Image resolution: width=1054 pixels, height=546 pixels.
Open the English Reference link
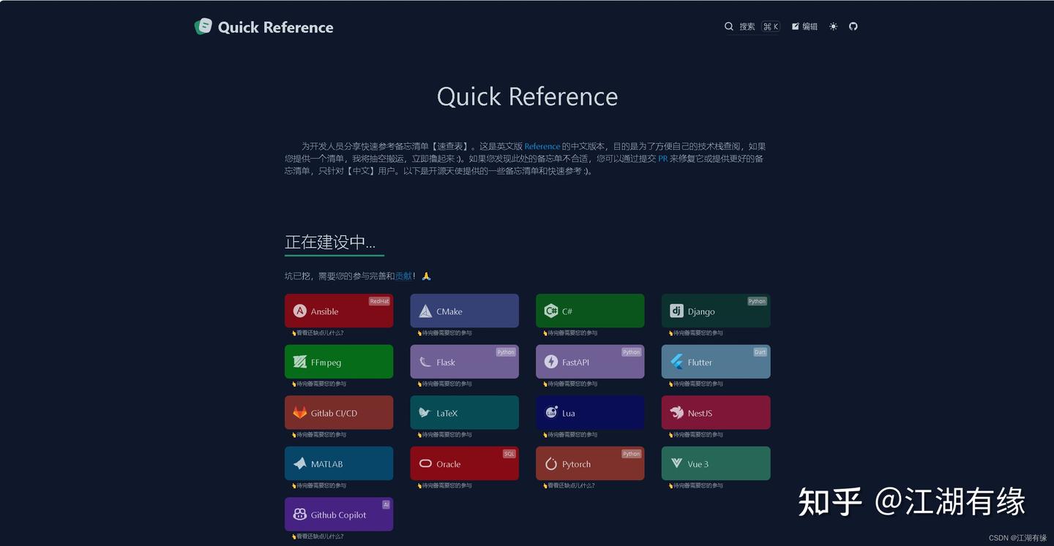point(542,145)
